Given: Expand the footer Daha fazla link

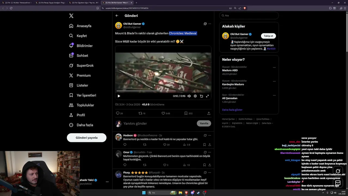Looking at the screenshot, I should pos(267,123).
